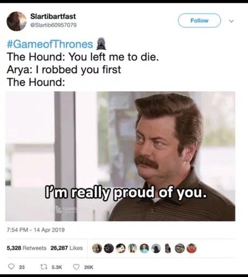The image size is (248, 277).
Task: Open the #GameofThrones hashtag link
Action: (50, 44)
